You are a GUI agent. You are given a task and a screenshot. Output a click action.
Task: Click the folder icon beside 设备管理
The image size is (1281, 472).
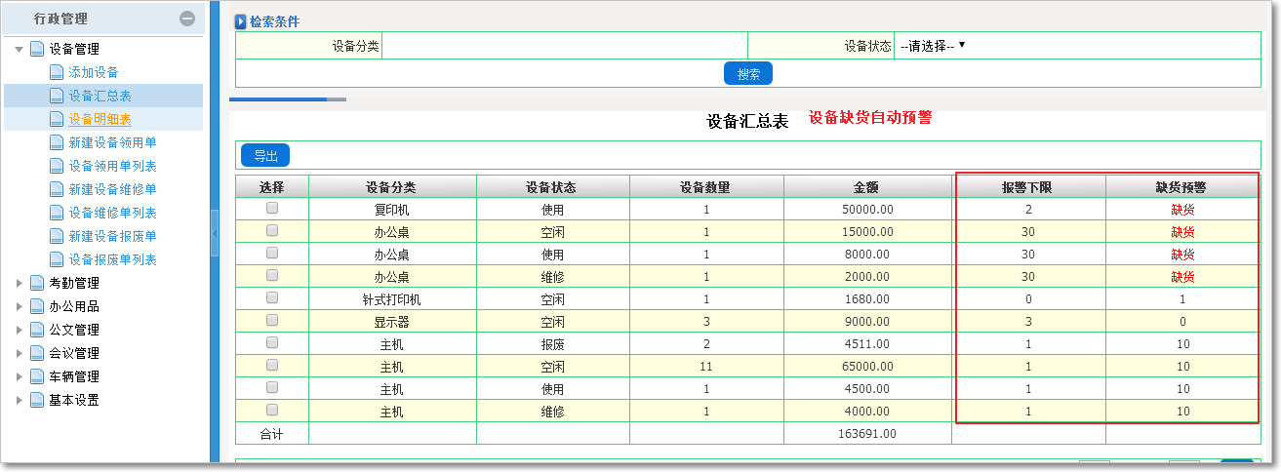pyautogui.click(x=37, y=49)
